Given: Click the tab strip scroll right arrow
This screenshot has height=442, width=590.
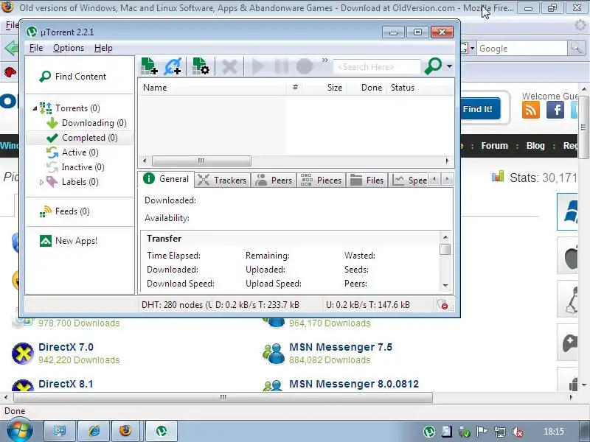Looking at the screenshot, I should pyautogui.click(x=447, y=179).
